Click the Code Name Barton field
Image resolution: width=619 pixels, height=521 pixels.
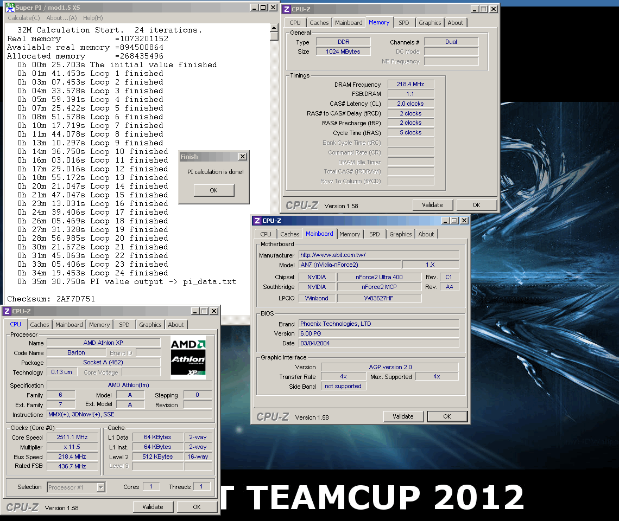click(76, 353)
